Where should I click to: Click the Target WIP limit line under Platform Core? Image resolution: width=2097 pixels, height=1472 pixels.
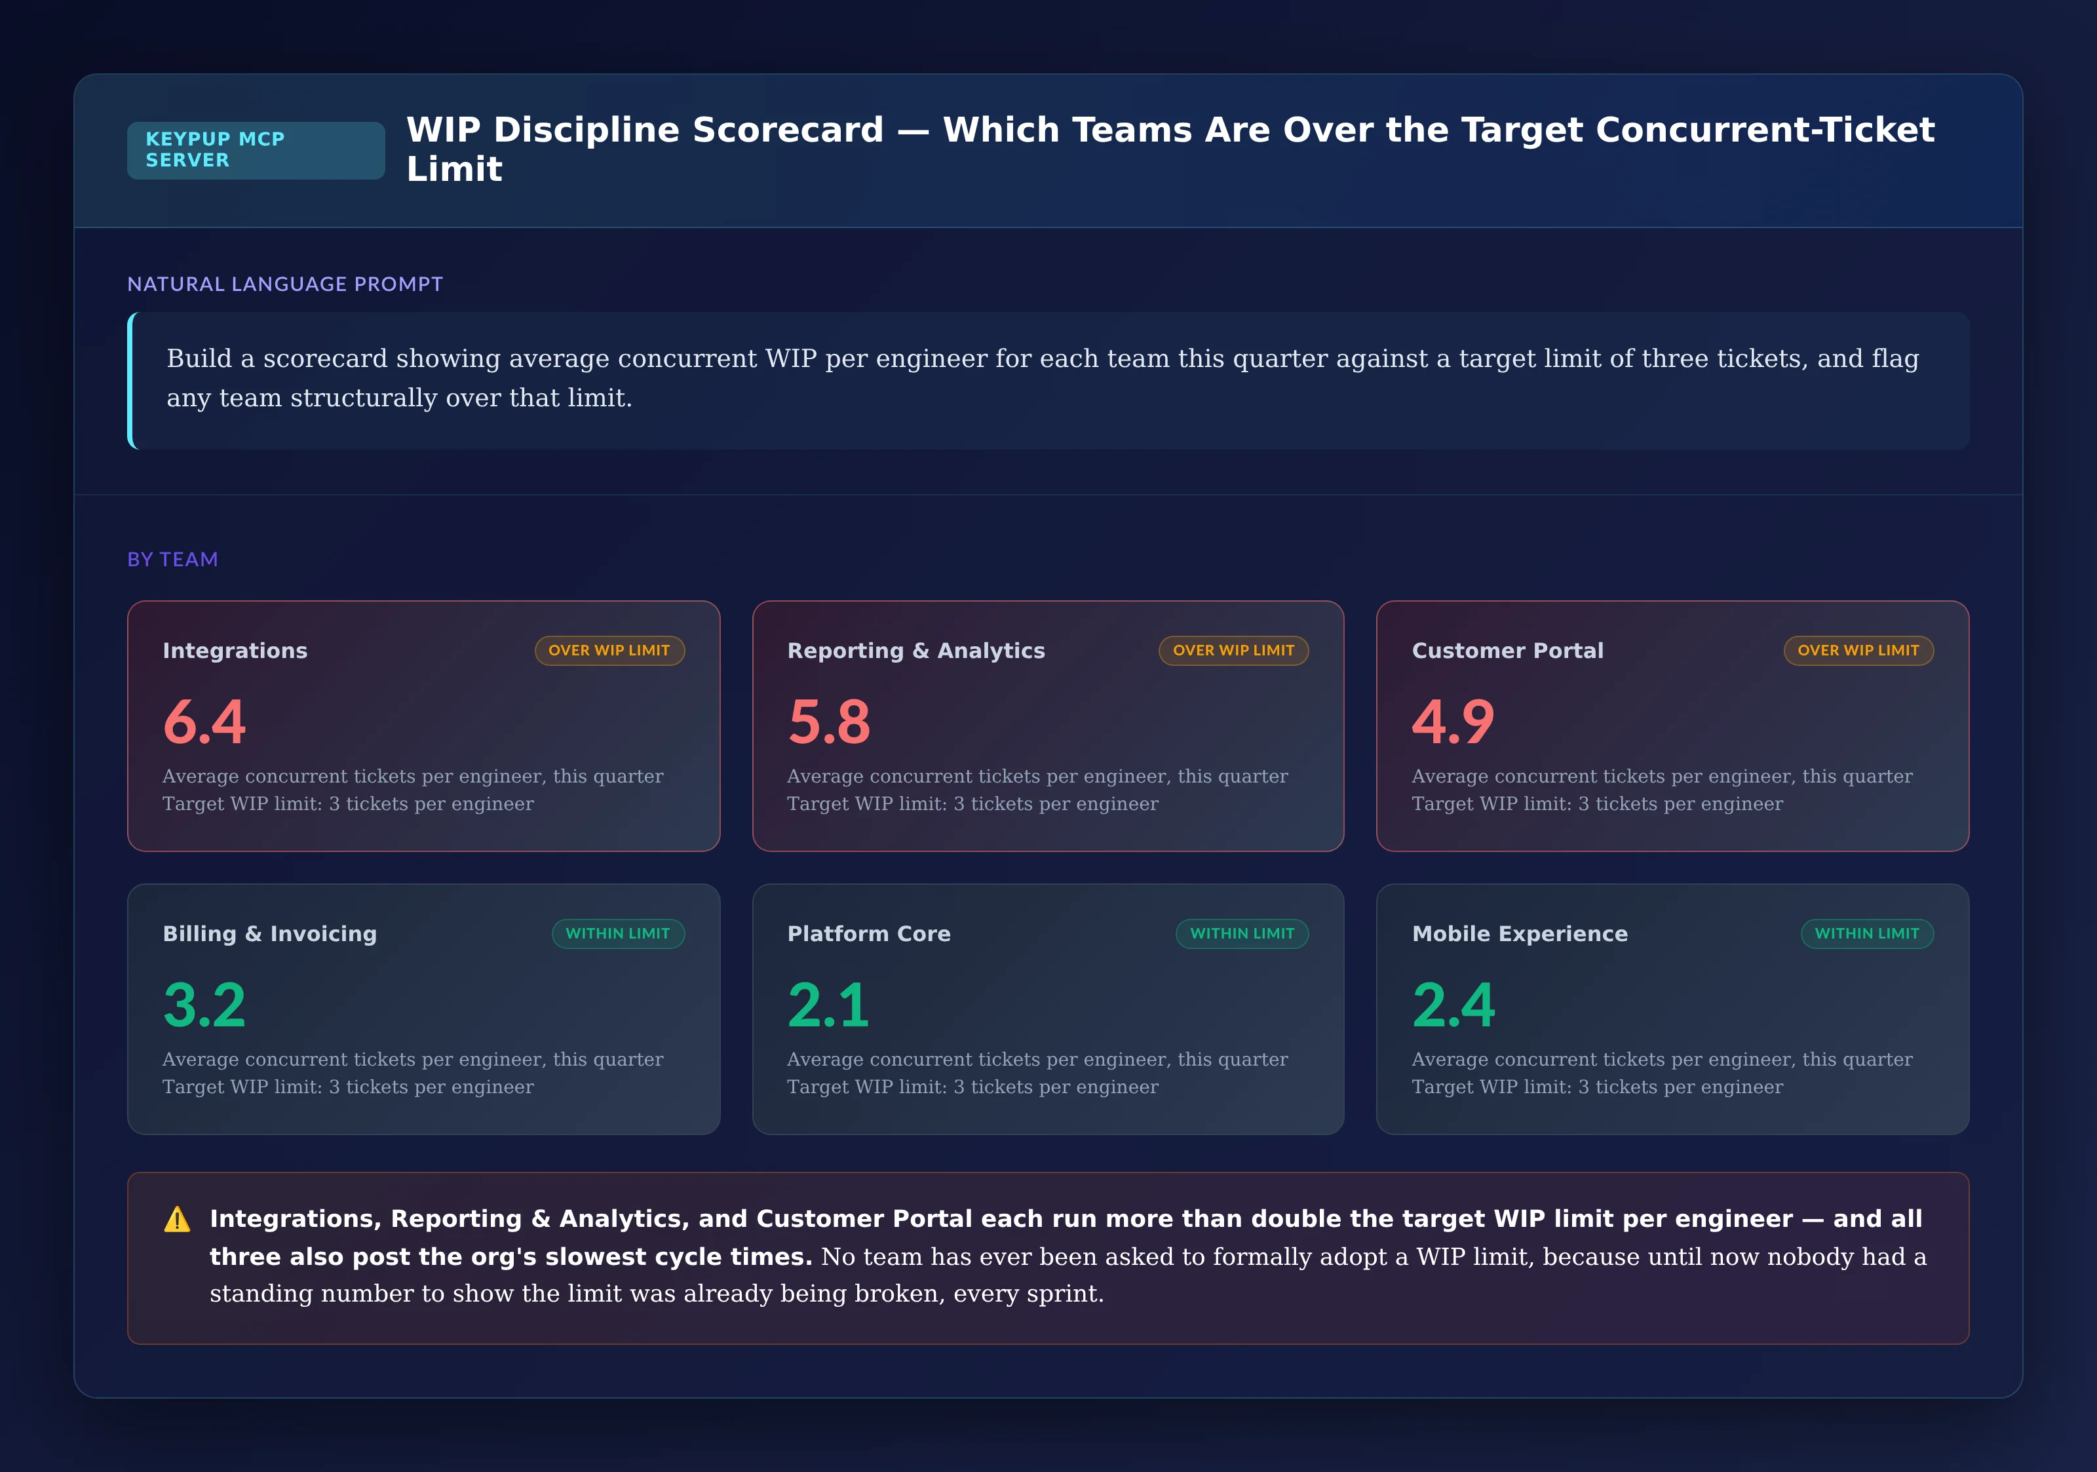[972, 1087]
